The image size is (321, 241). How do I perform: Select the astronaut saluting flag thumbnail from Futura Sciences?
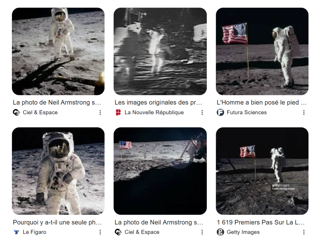click(262, 51)
